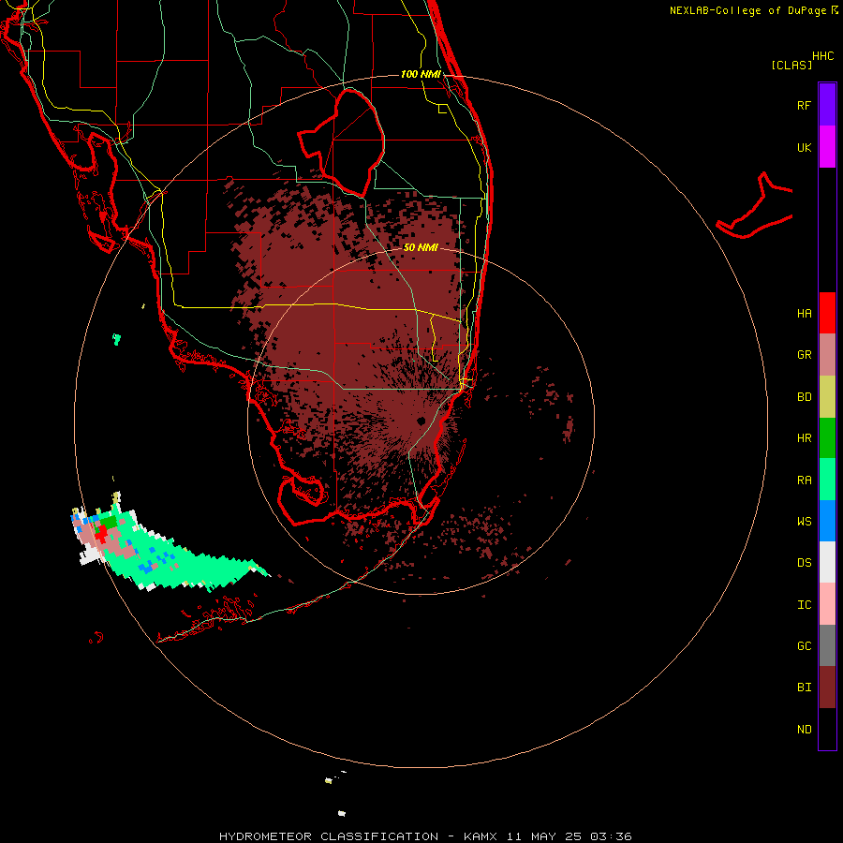Click the UK legend label

click(x=804, y=147)
